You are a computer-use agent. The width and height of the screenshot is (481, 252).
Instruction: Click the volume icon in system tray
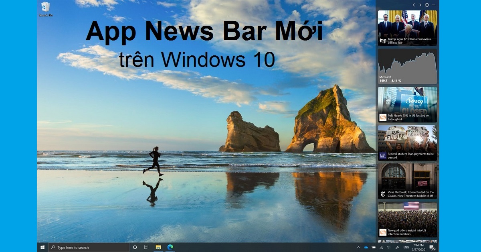pos(388,247)
